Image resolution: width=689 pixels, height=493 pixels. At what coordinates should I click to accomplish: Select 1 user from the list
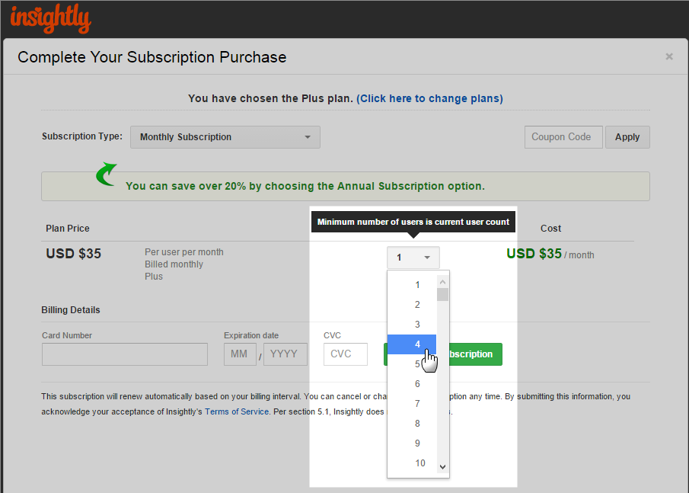coord(412,285)
